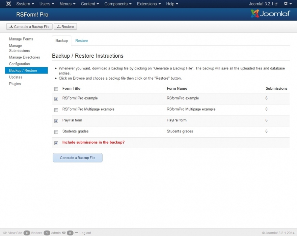The width and height of the screenshot is (297, 236).
Task: Open the System dropdown menu
Action: 25,4
